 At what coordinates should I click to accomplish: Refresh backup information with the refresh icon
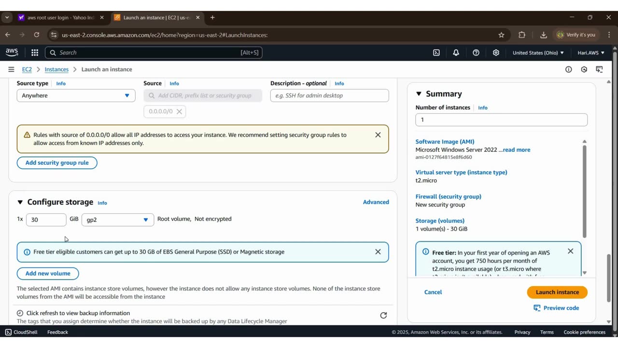tap(383, 316)
